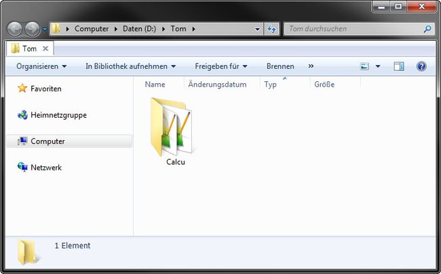
Task: Click the help question mark icon
Action: point(421,66)
